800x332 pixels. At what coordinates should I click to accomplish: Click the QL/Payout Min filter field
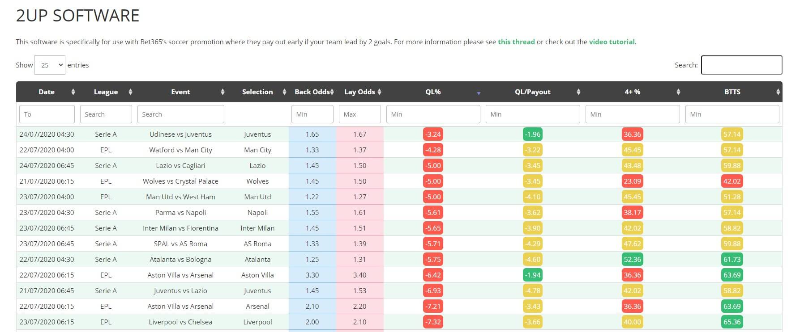tap(533, 114)
